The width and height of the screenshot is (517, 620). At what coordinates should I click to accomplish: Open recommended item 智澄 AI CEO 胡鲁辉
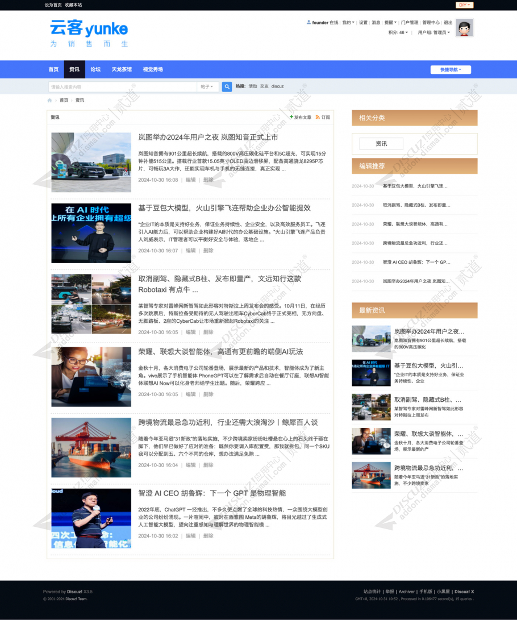[x=416, y=262]
